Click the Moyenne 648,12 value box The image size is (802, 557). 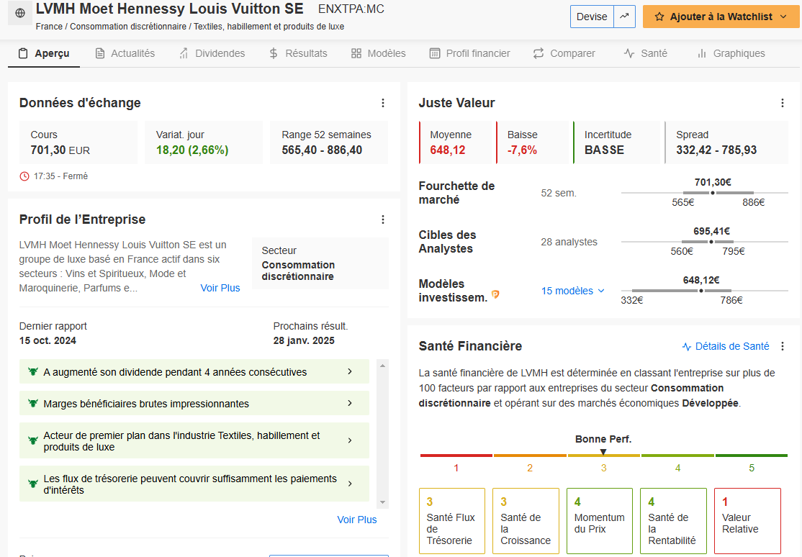[455, 142]
